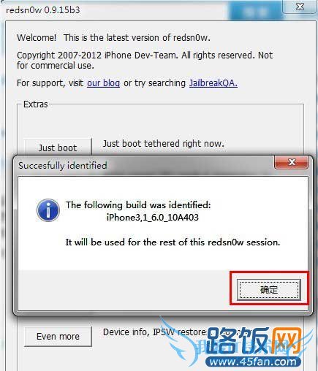Confirm the dialog with the 确定 button
Screen dimensions: 318x371
(x=269, y=290)
